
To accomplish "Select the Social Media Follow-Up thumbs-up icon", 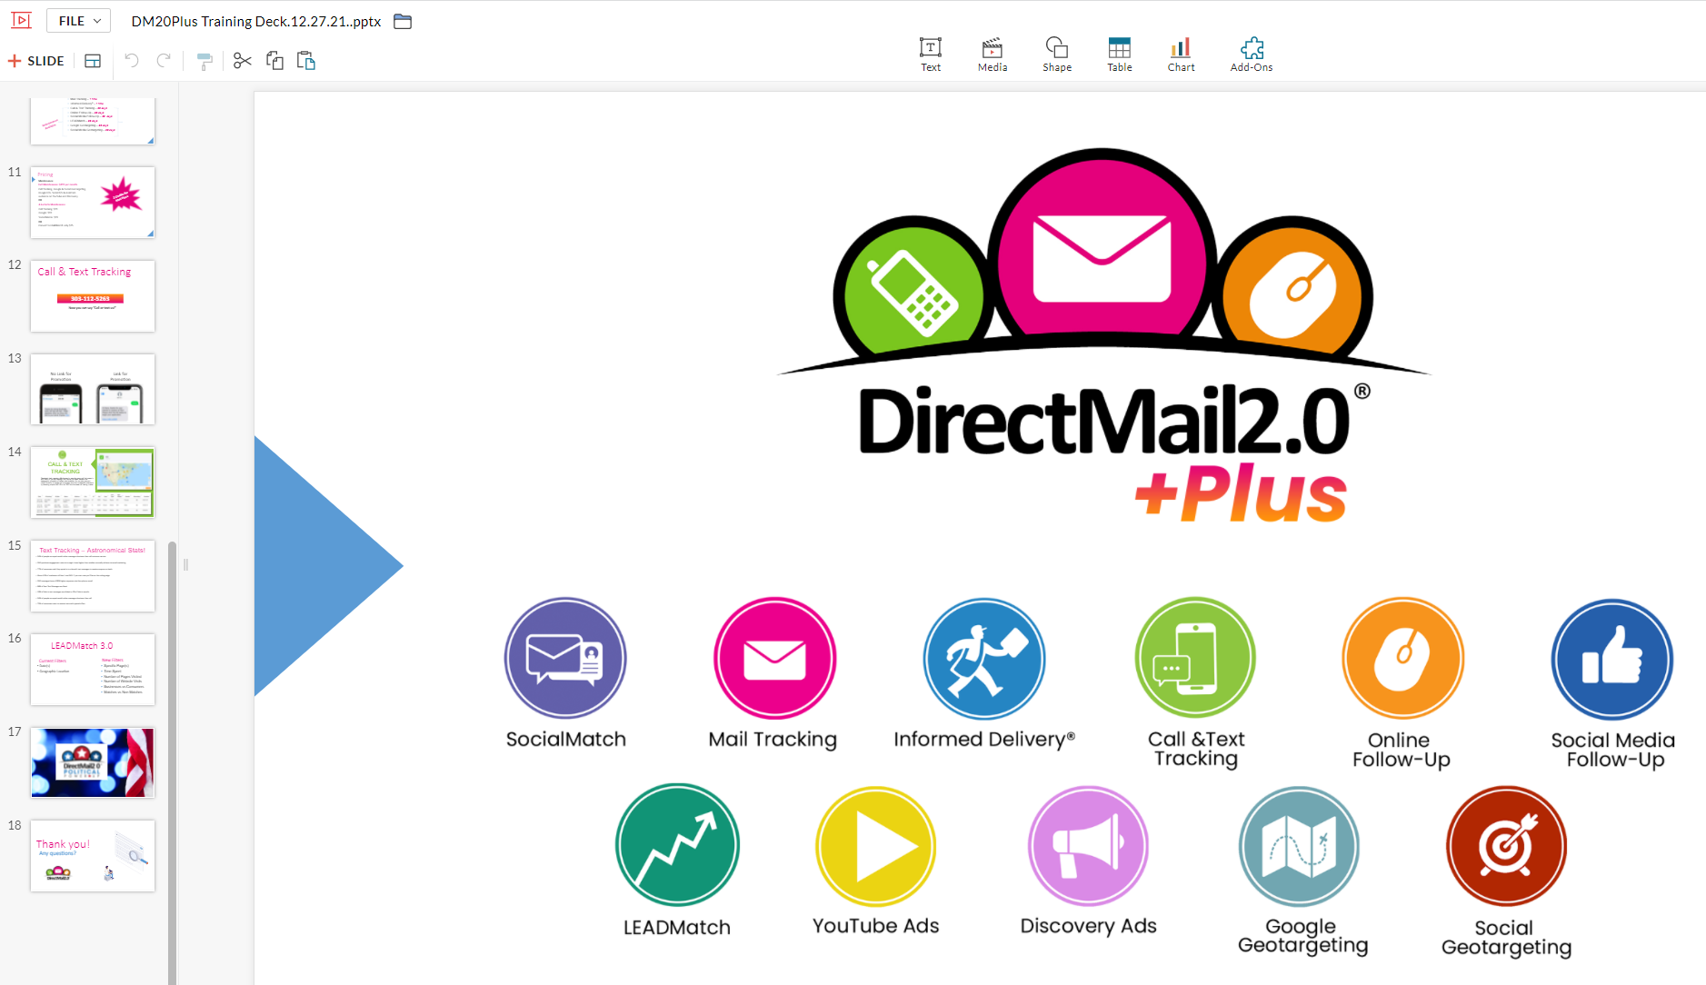I will [x=1612, y=660].
